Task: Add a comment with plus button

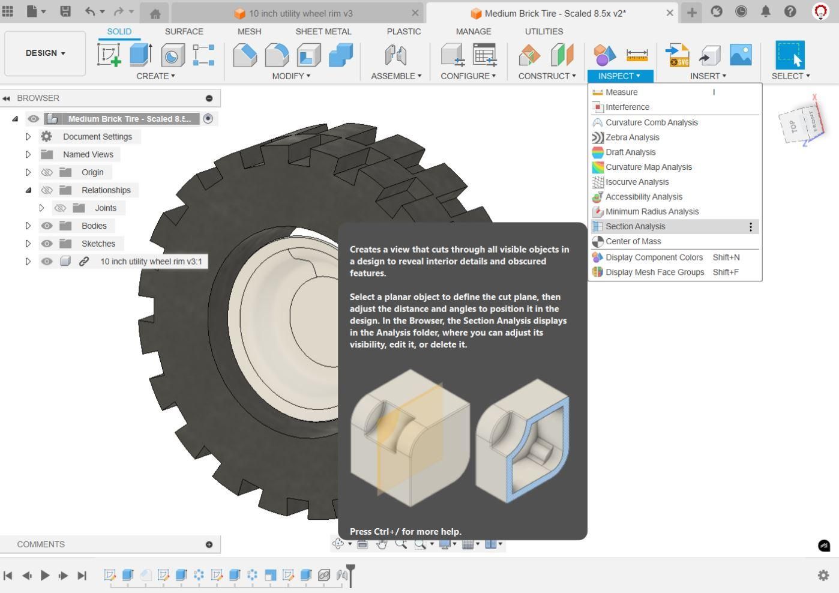Action: click(x=209, y=544)
